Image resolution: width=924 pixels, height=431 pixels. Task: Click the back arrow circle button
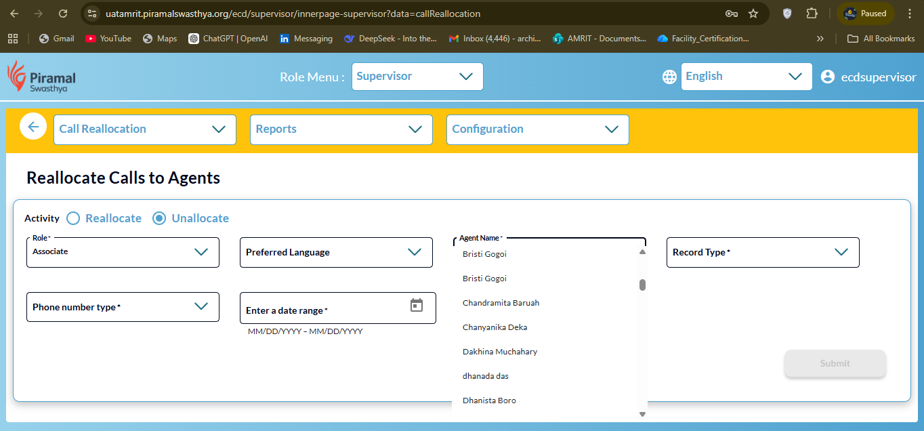(x=33, y=127)
